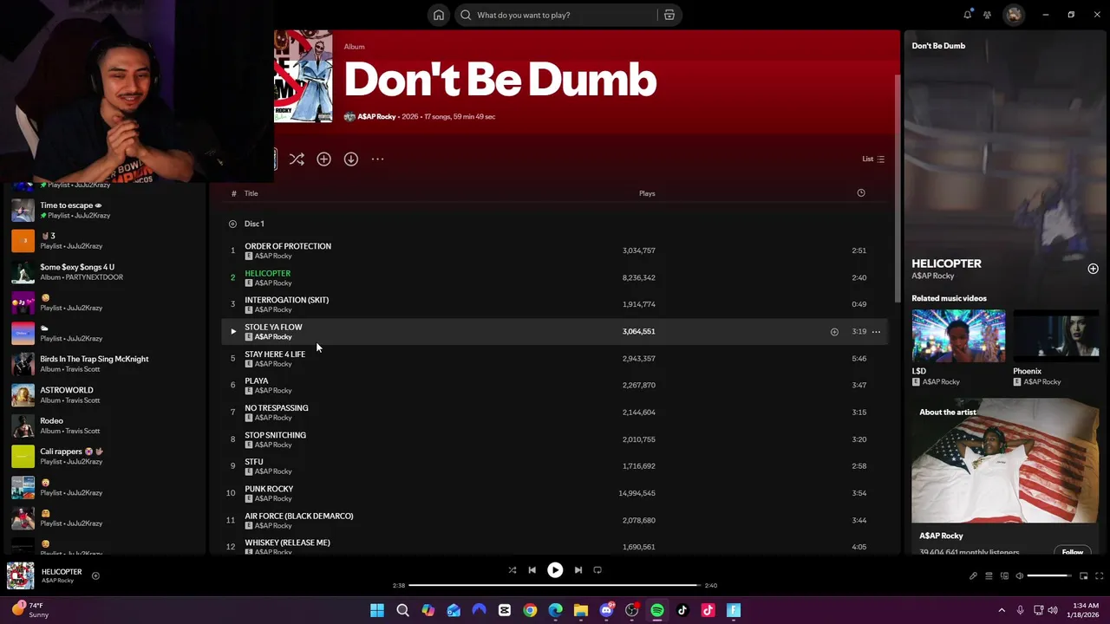Open Connect to a device icon
Viewport: 1110px width, 624px height.
coord(1004,575)
